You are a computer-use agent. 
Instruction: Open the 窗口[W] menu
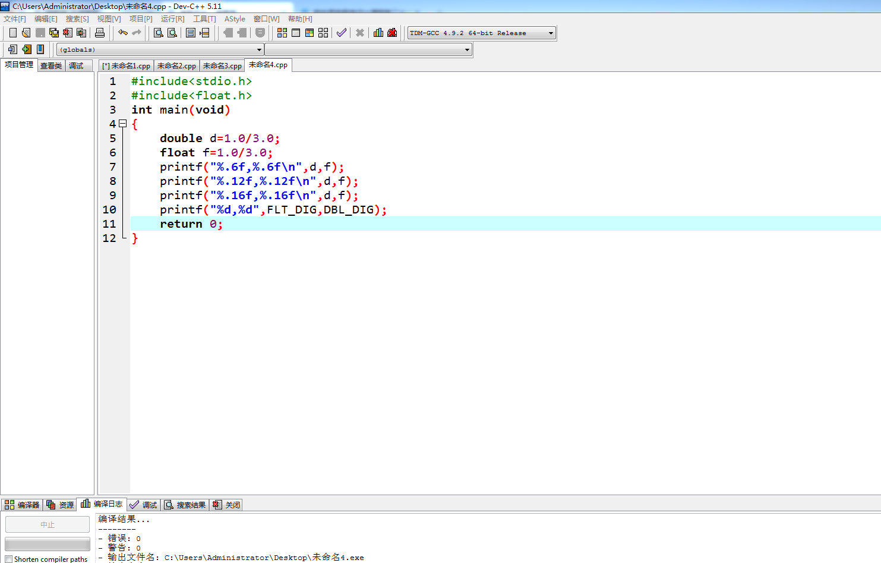tap(266, 19)
